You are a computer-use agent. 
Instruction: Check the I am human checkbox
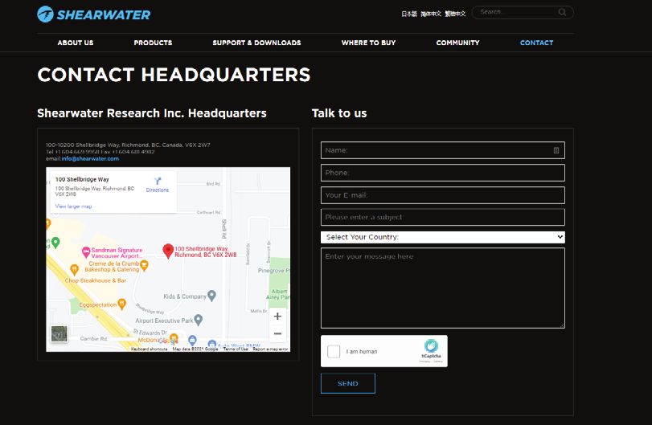coord(334,351)
